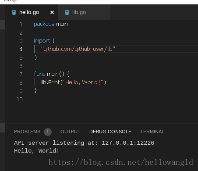Click the problems count badge showing 1
Viewport: 198px width, 171px height.
coord(48,132)
